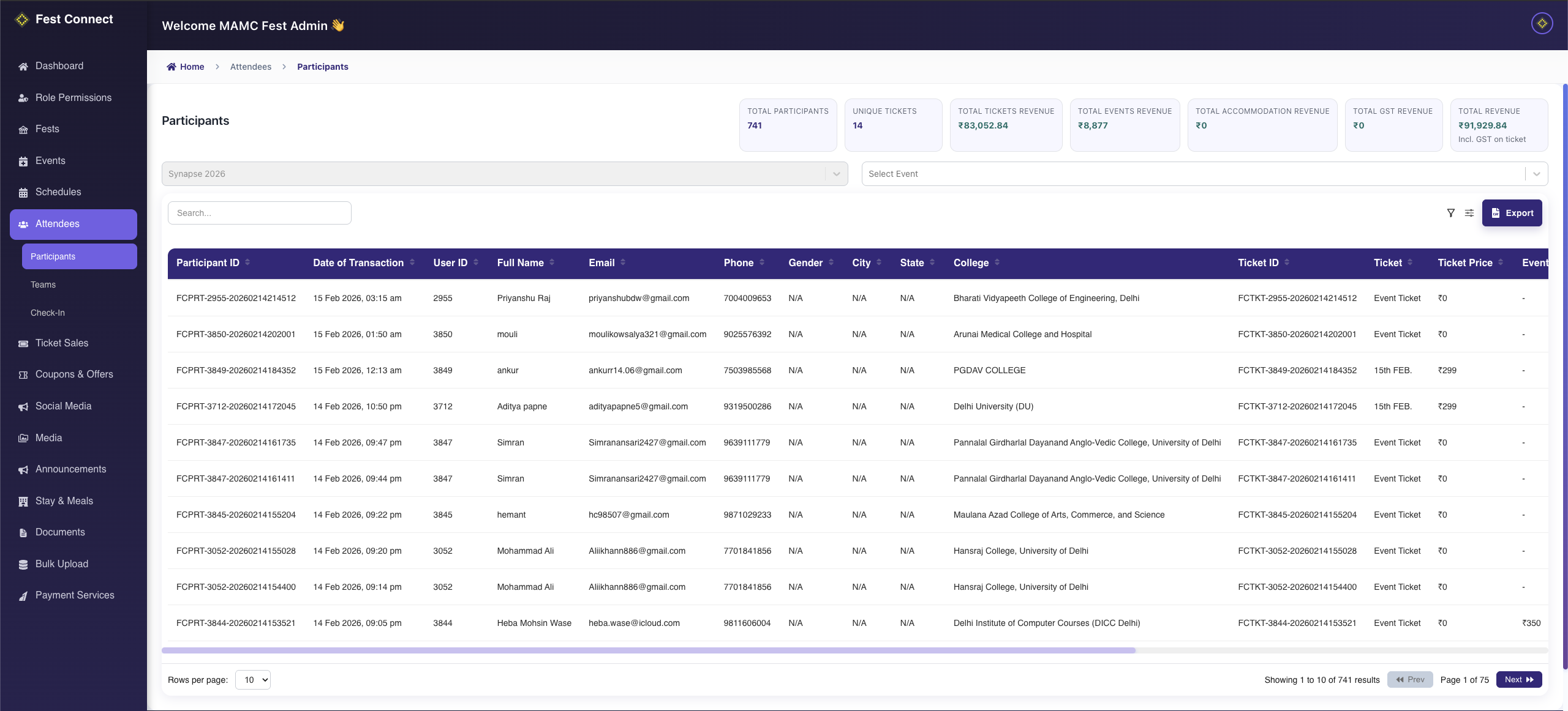1568x711 pixels.
Task: Click the Home breadcrumb house icon
Action: pyautogui.click(x=171, y=67)
